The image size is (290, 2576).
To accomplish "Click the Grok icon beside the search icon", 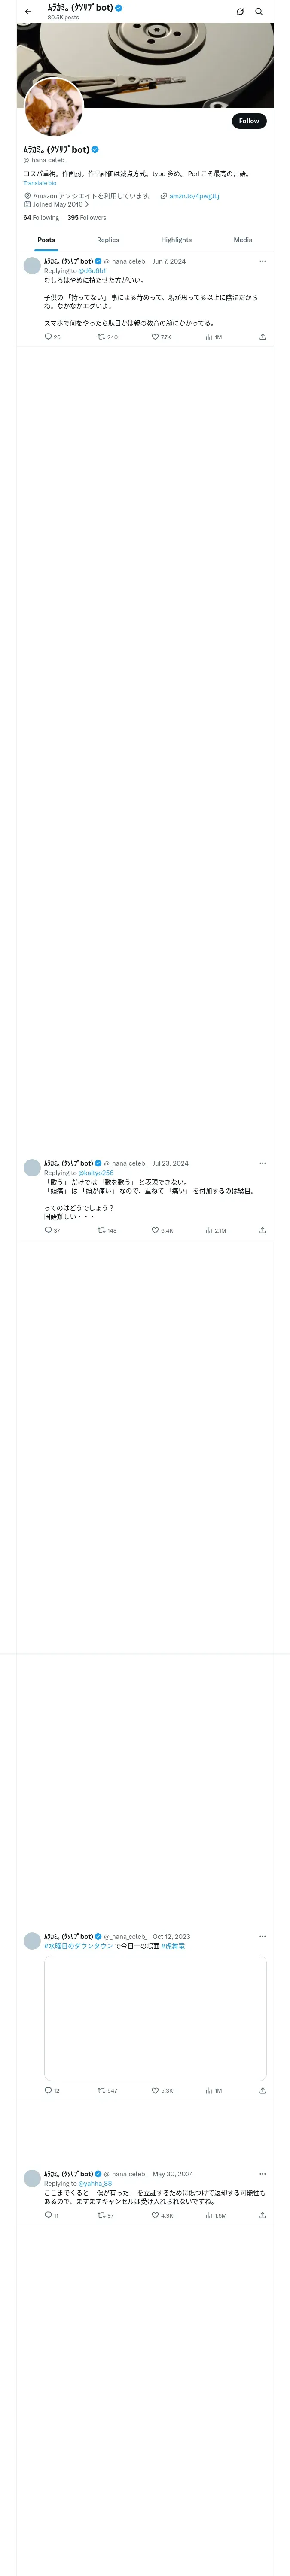I will pos(240,12).
